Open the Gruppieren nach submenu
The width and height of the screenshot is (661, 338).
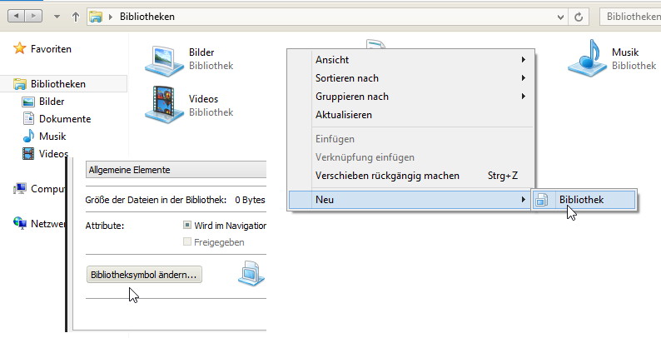tap(411, 97)
